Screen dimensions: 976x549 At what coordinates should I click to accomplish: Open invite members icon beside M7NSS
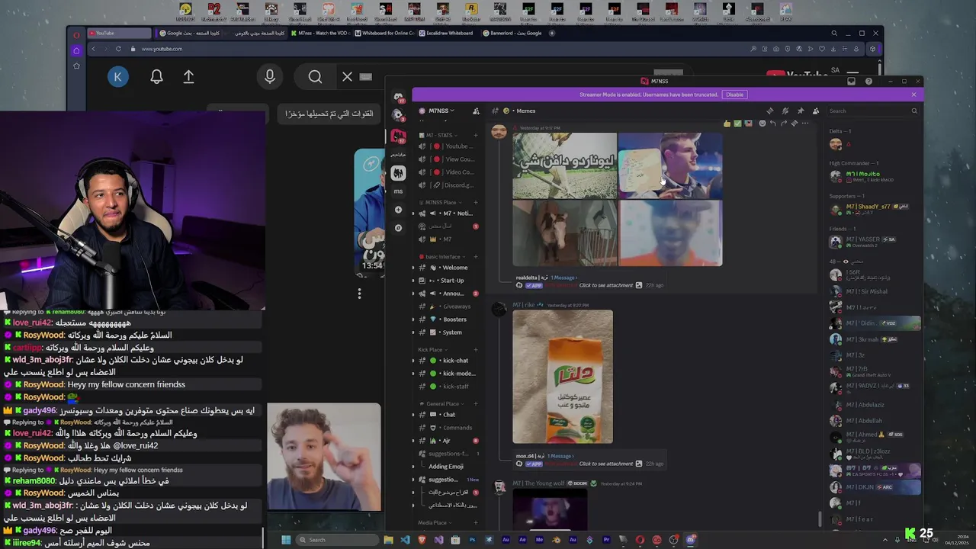[477, 111]
